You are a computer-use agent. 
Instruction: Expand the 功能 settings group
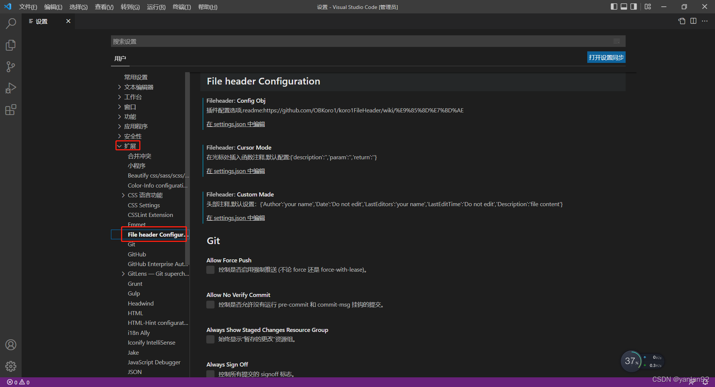pyautogui.click(x=119, y=117)
